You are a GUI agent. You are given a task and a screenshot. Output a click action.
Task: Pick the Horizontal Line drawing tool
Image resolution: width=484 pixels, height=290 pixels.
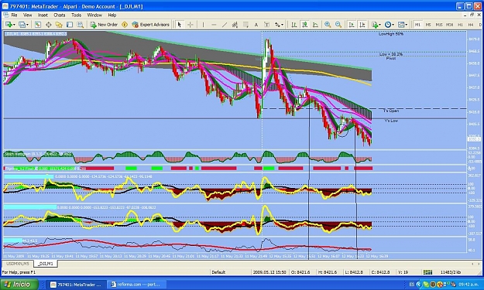214,25
